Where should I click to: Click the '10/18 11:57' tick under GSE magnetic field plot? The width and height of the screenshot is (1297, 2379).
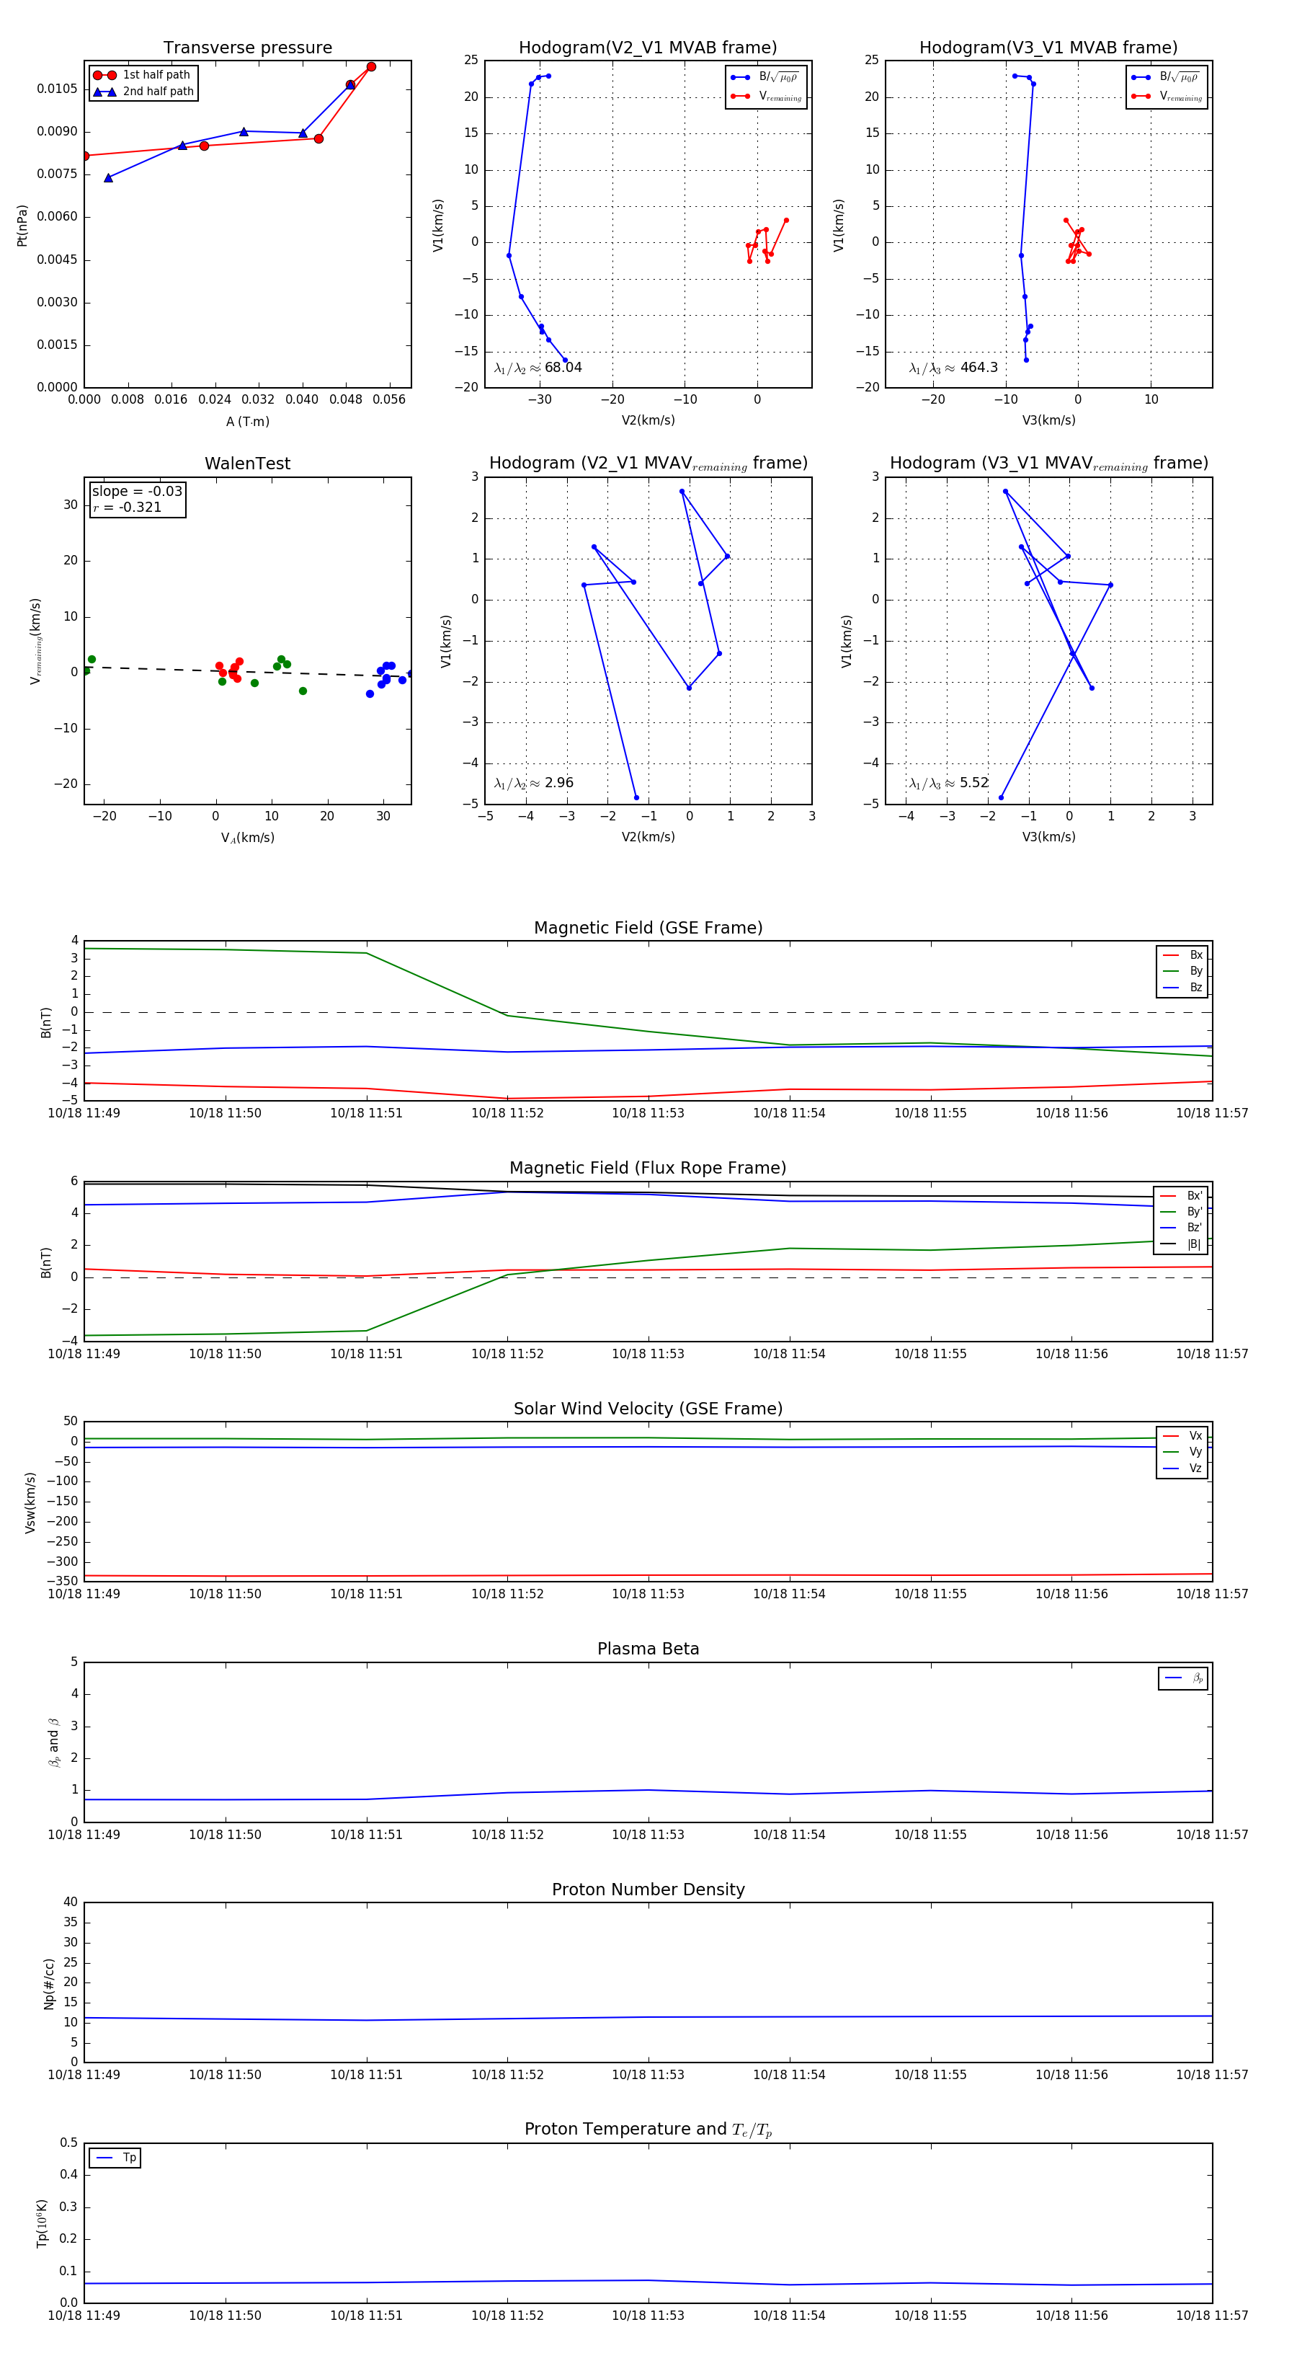[x=1212, y=1114]
